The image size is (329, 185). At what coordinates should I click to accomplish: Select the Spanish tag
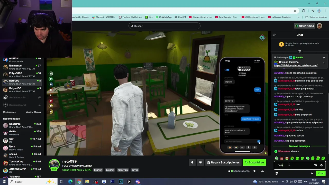coord(98,170)
